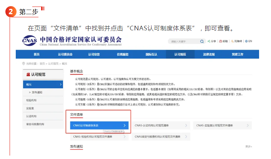Expand the chevron beside 概况
The height and width of the screenshot is (159, 271).
click(61, 84)
